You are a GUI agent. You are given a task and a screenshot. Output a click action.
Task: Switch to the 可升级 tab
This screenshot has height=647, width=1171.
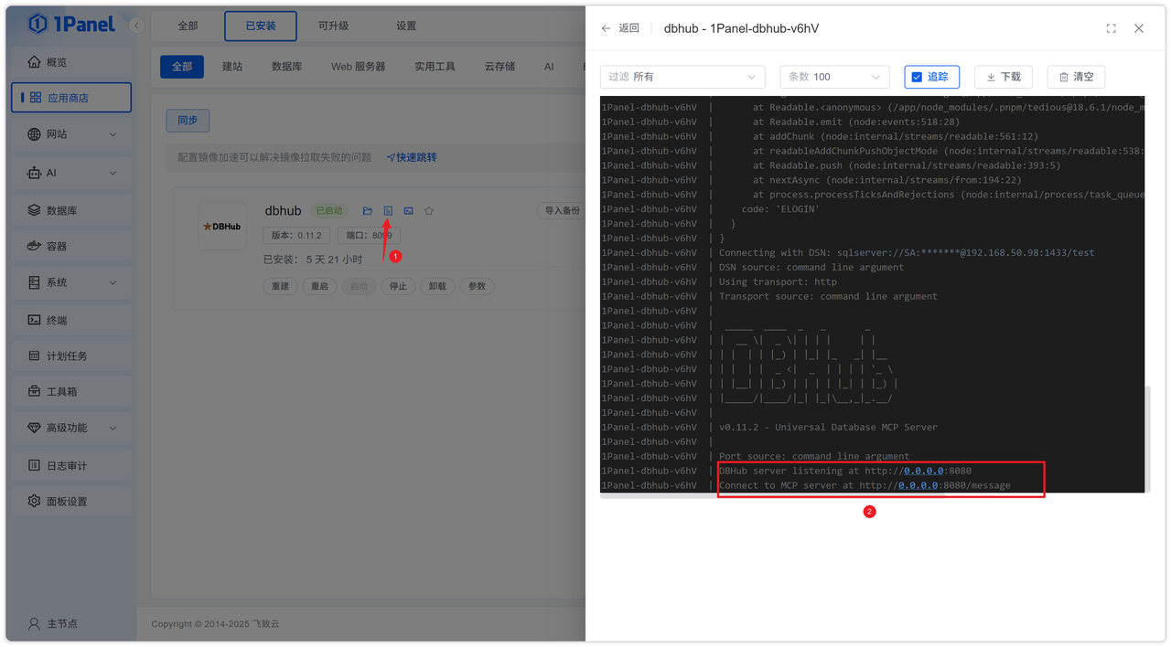[x=333, y=26]
